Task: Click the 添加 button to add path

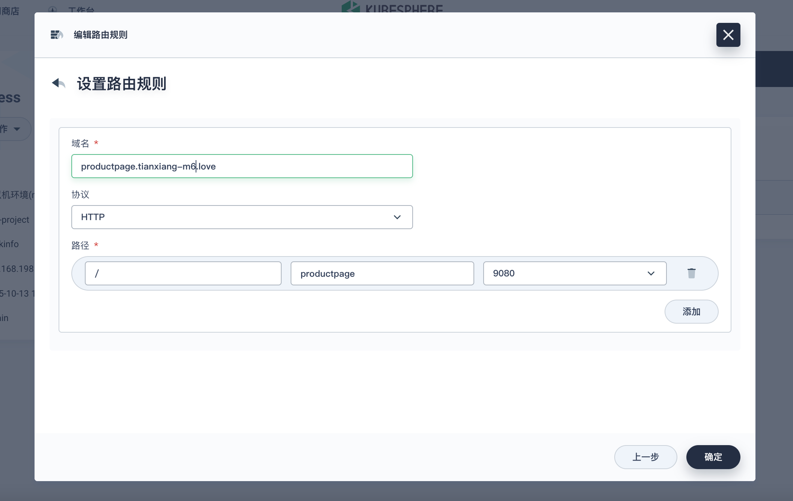Action: pyautogui.click(x=691, y=312)
